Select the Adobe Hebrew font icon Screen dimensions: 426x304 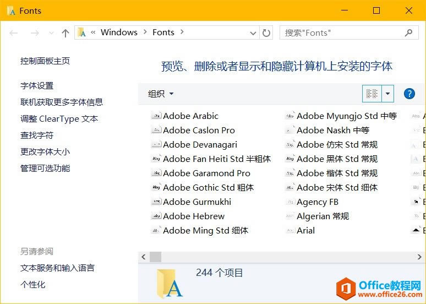[x=156, y=216]
